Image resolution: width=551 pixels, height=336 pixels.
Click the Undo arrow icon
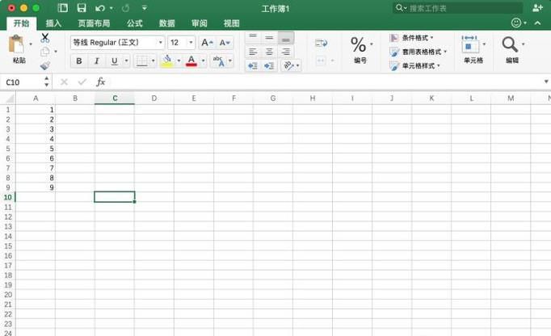coord(99,8)
